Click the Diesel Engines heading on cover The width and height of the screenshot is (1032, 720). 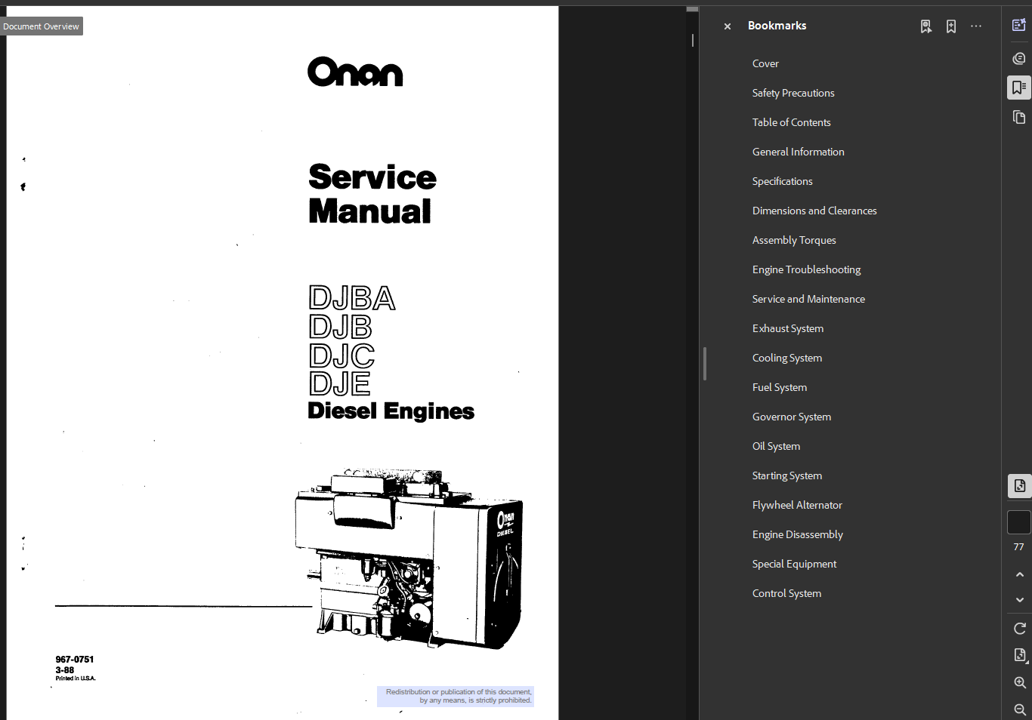point(391,411)
